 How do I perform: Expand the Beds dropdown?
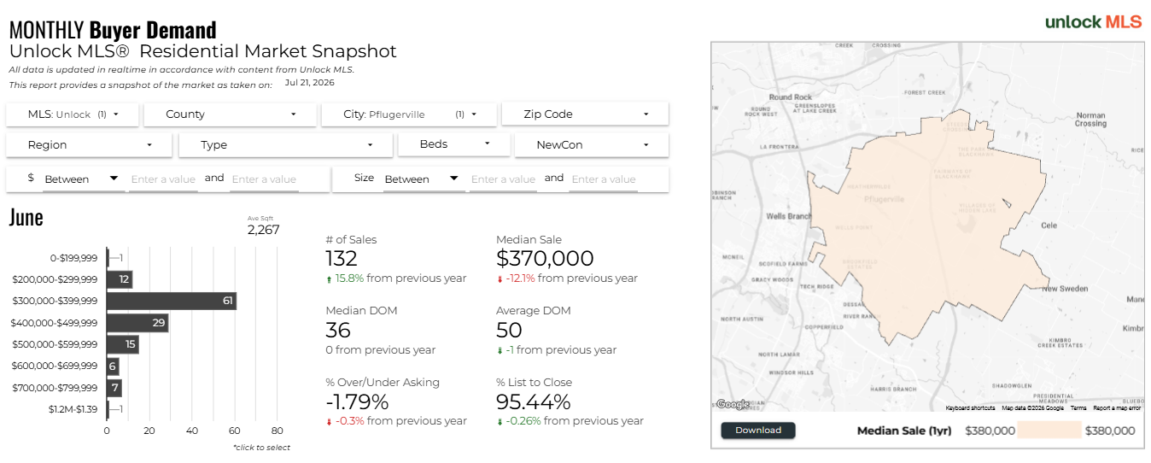coord(455,144)
